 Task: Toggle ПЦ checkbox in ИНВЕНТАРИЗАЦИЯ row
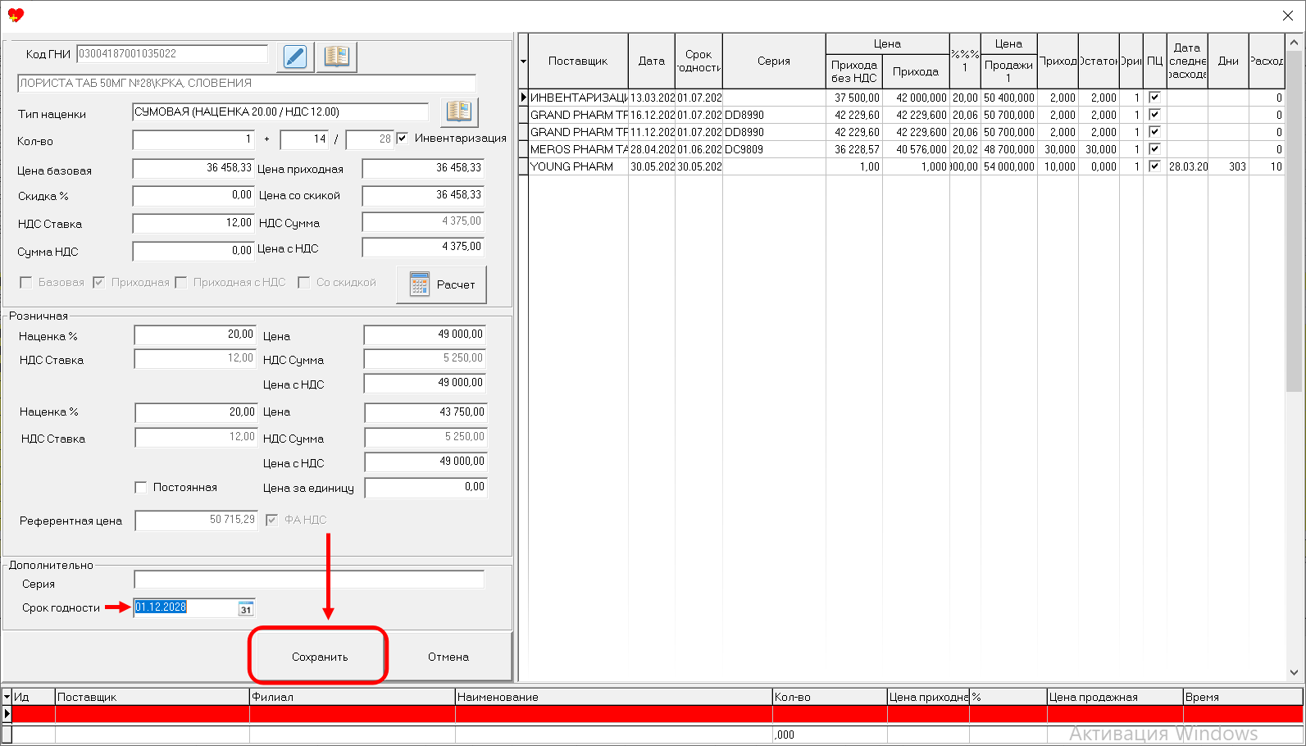point(1154,98)
